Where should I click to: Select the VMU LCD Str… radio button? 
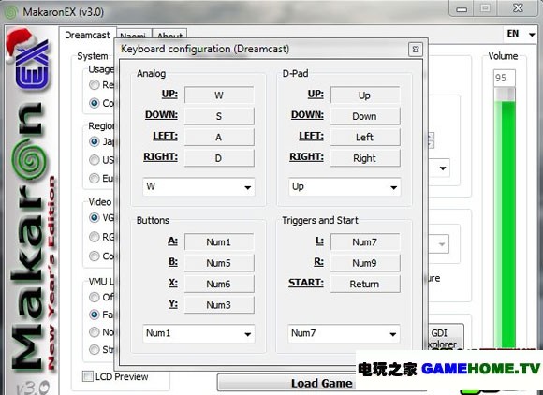click(95, 349)
